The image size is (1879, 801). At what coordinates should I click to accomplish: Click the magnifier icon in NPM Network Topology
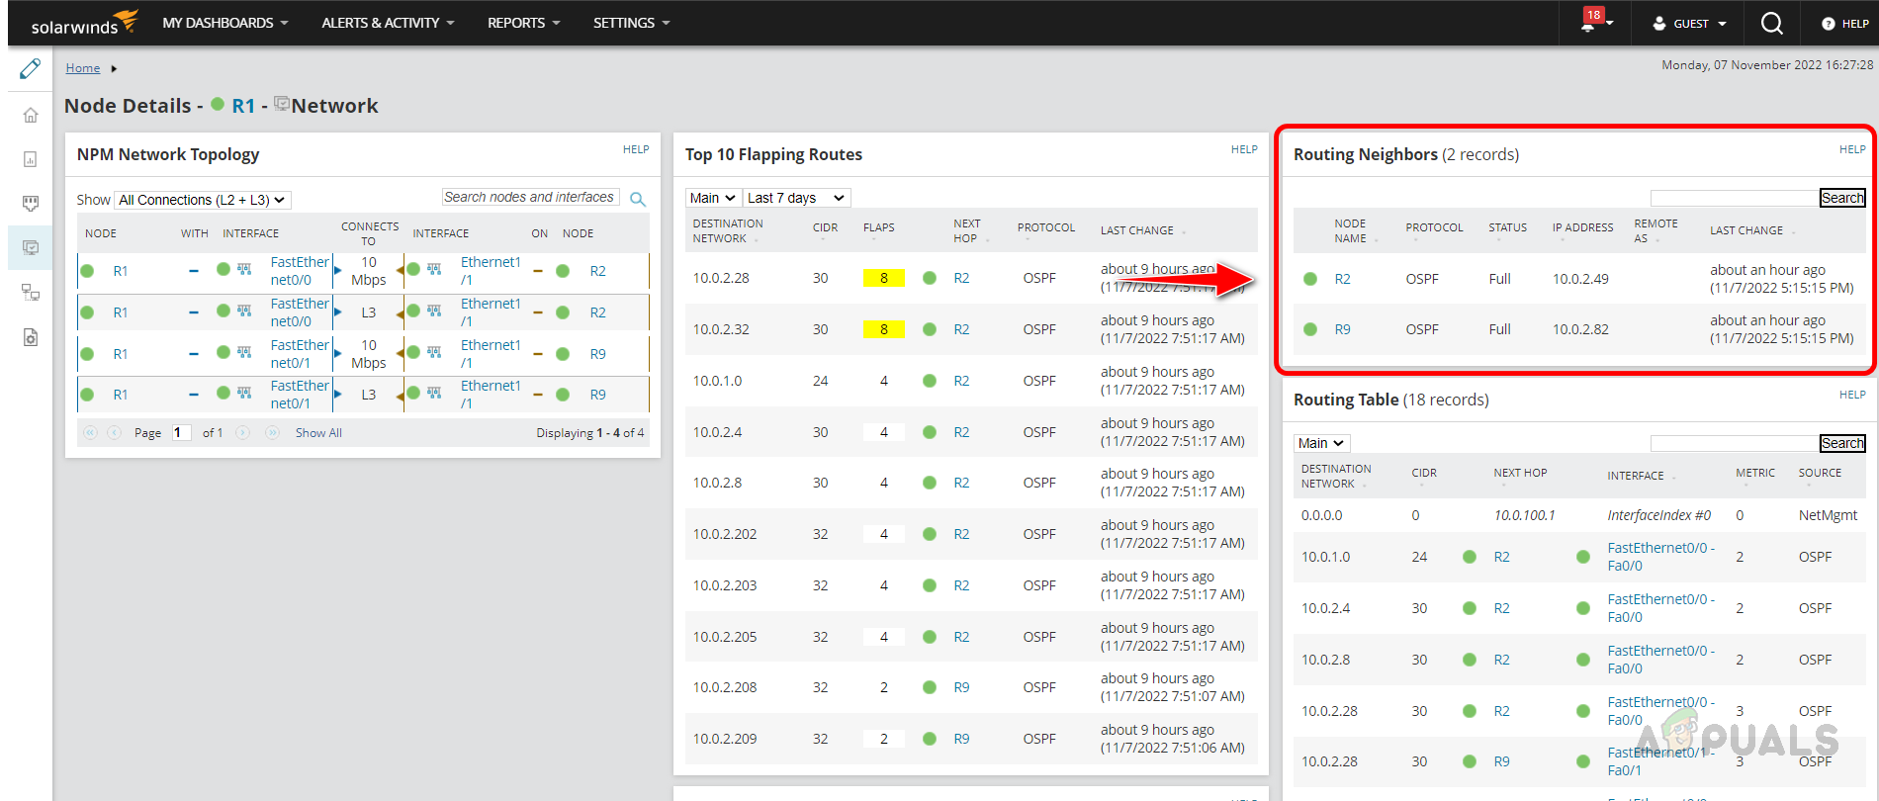point(638,199)
